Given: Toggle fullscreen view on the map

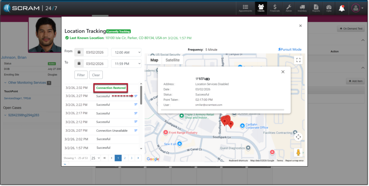Looking at the screenshot, I should (x=298, y=60).
